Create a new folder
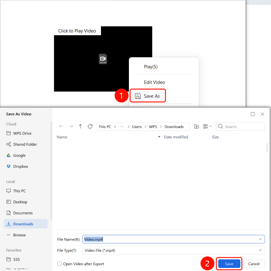 click(x=196, y=126)
